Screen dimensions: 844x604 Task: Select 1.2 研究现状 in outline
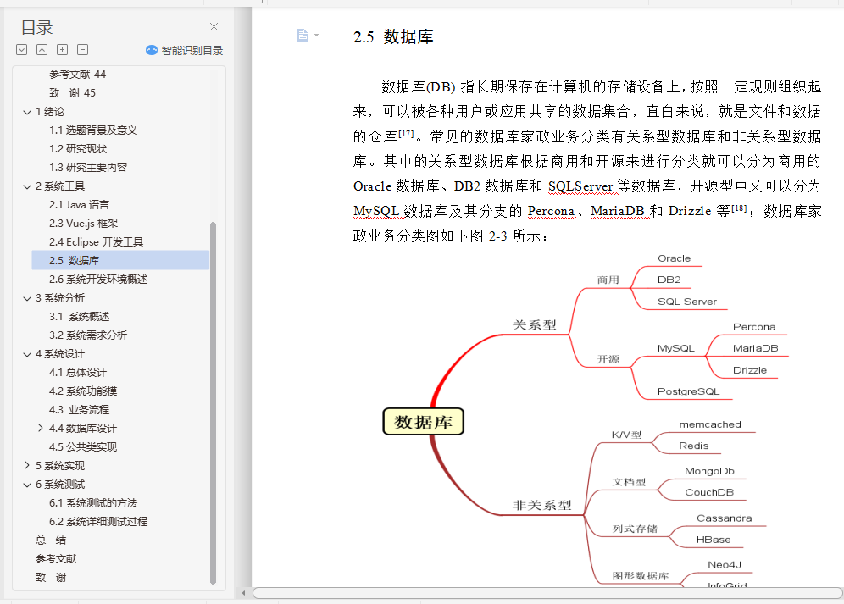(78, 148)
